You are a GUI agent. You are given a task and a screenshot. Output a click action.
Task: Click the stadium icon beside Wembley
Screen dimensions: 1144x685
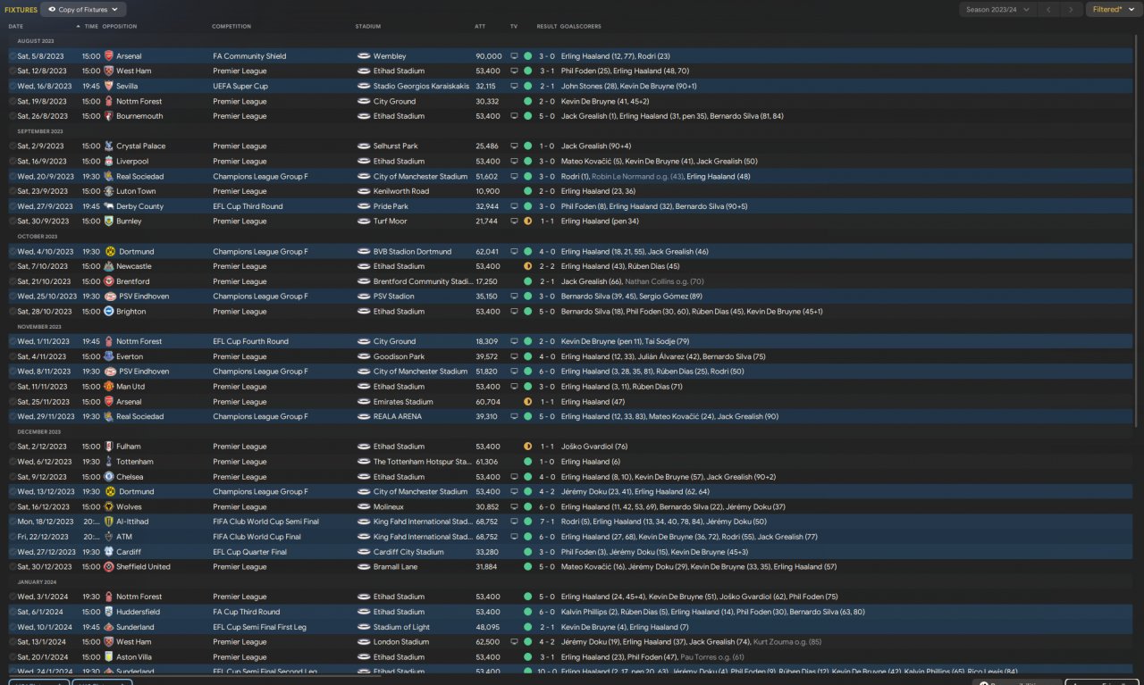click(364, 56)
